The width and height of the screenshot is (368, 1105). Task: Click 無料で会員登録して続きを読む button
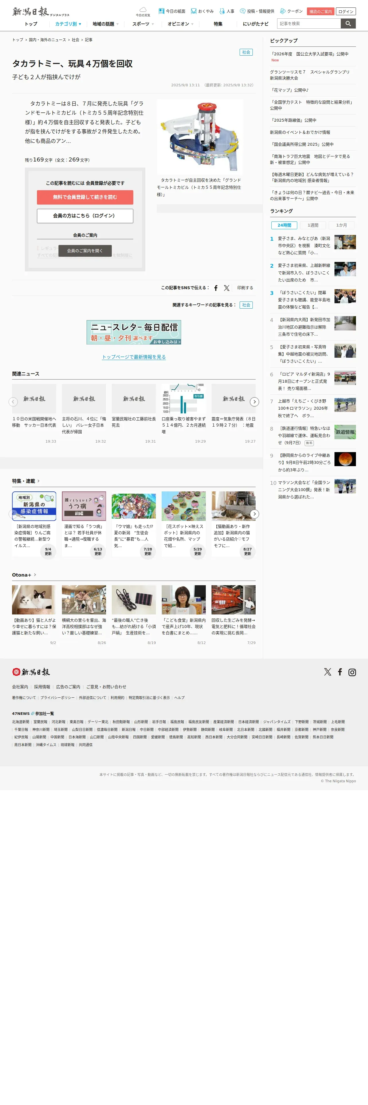85,197
